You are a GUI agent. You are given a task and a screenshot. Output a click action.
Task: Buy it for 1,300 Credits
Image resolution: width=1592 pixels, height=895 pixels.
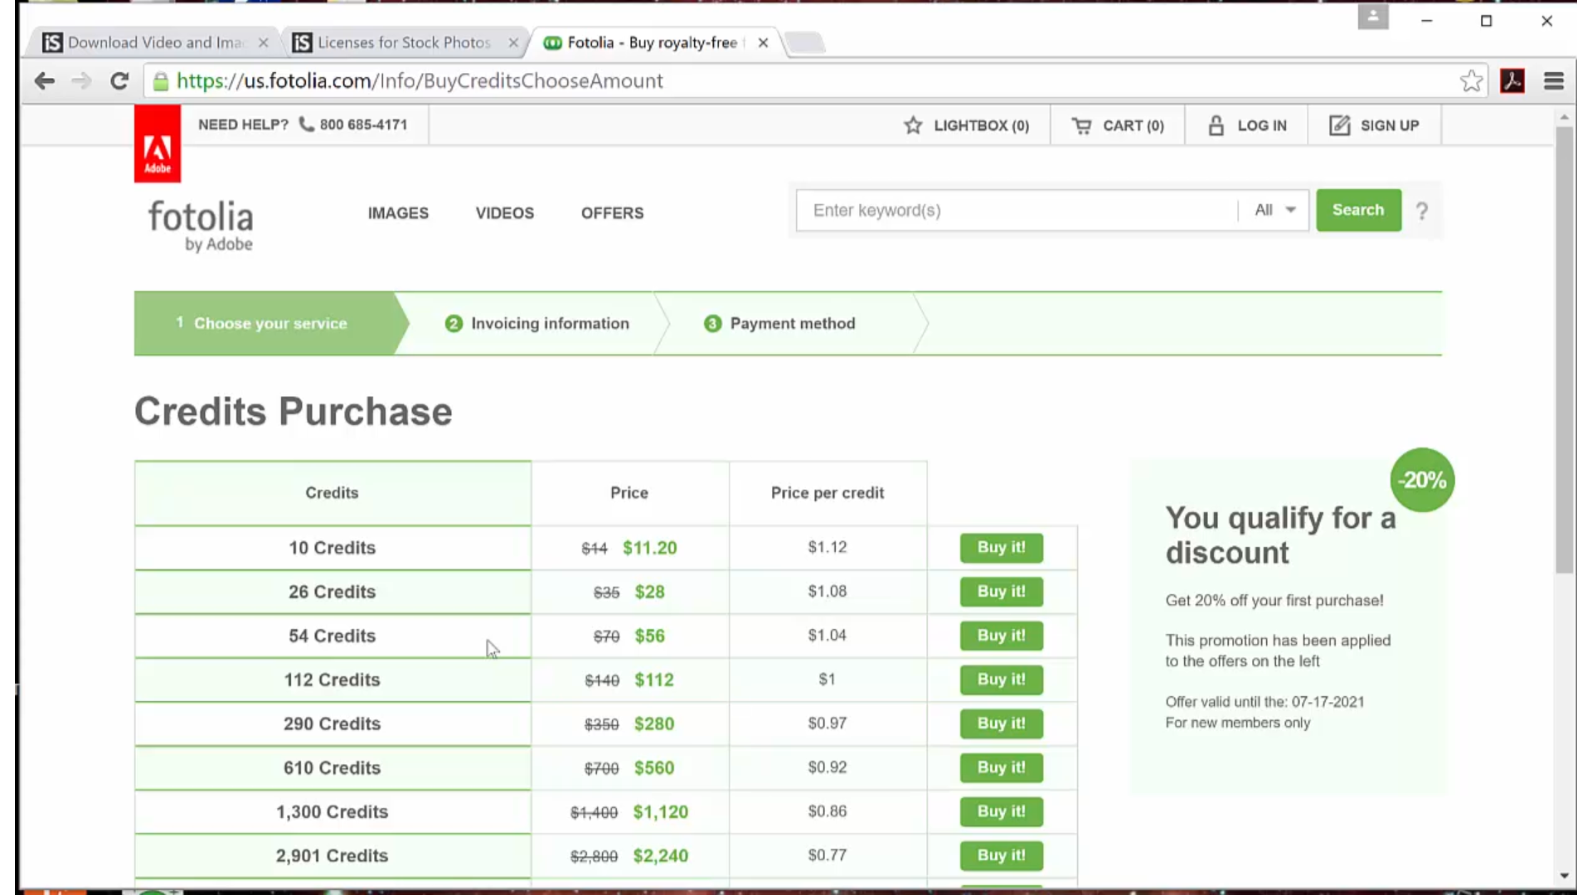coord(1002,811)
